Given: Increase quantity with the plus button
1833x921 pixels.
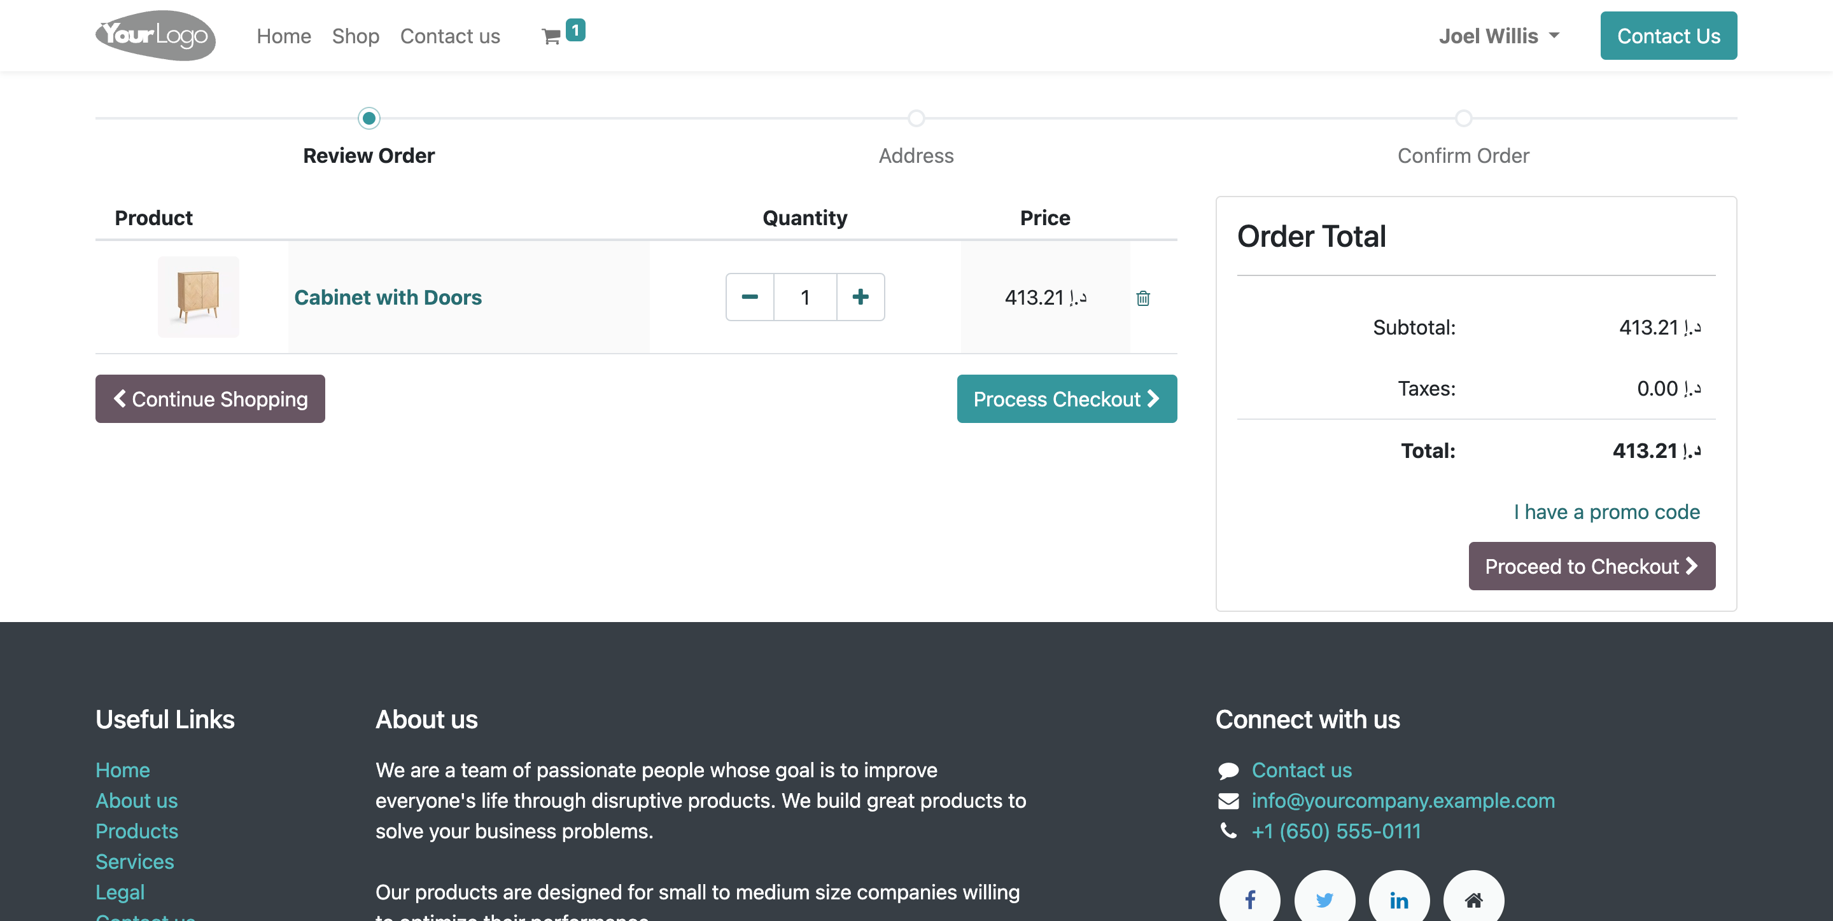Looking at the screenshot, I should [860, 297].
